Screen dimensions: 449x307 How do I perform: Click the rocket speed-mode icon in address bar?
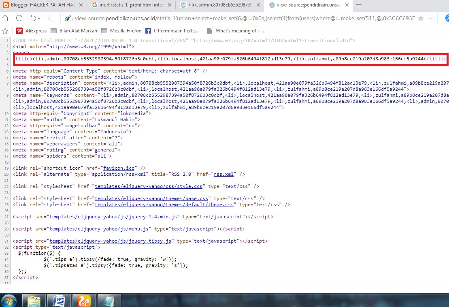pos(68,18)
